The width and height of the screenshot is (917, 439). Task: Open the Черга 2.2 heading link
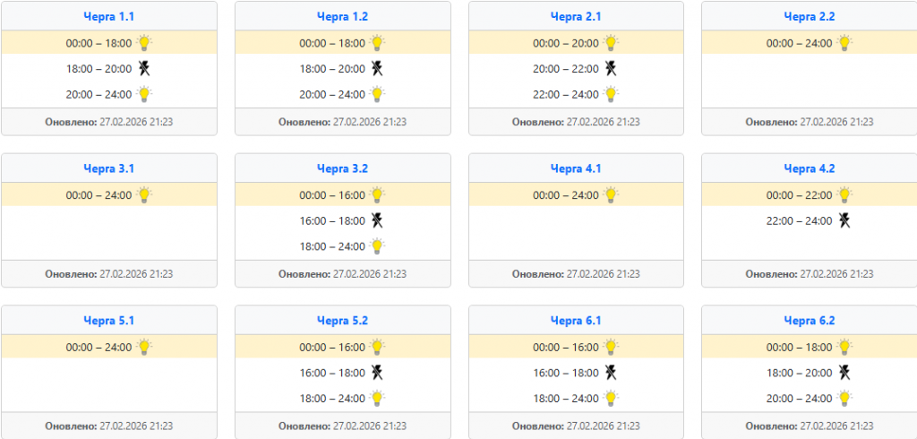[810, 16]
